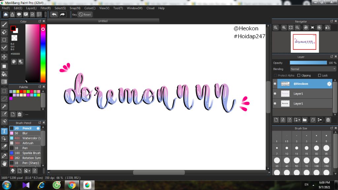Screen dimensions: 338x190
Task: Delete palette color with trash icon
Action: [x=19, y=114]
